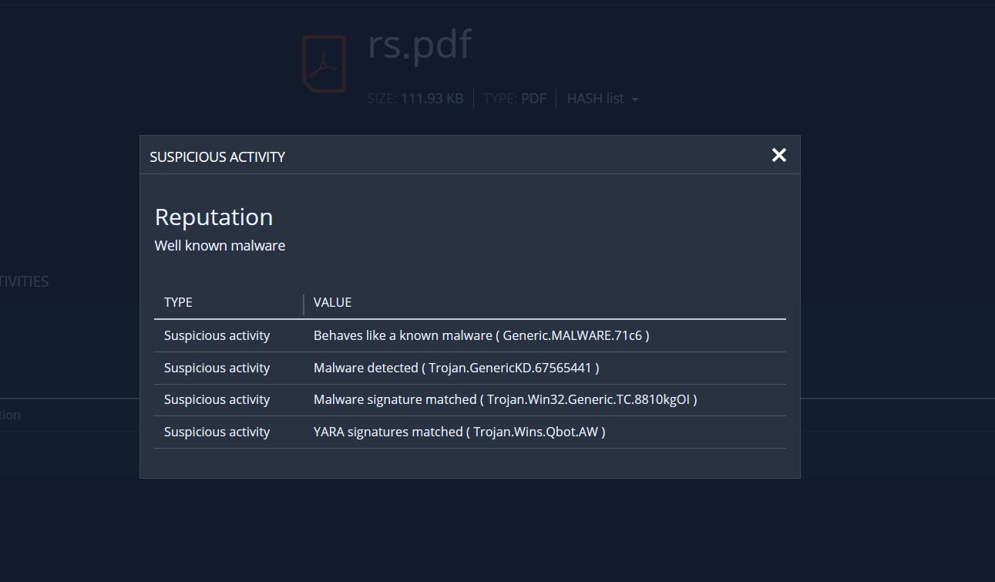Sort by the VALUE column header
The image size is (995, 582).
(x=332, y=302)
